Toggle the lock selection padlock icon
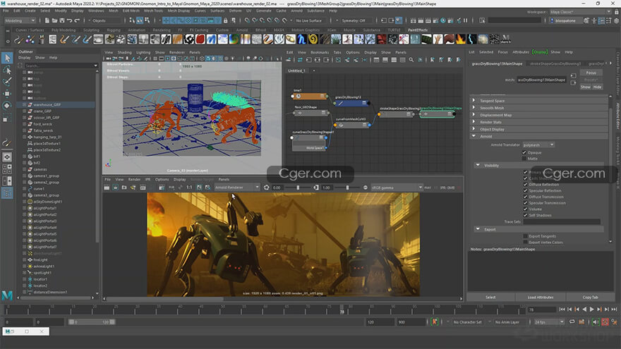Image resolution: width=621 pixels, height=349 pixels. [225, 20]
